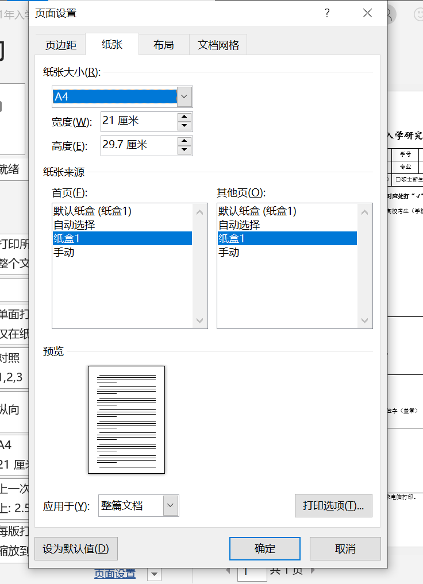The height and width of the screenshot is (584, 423).
Task: Click the 其他页 list scroll up arrow
Action: (365, 212)
